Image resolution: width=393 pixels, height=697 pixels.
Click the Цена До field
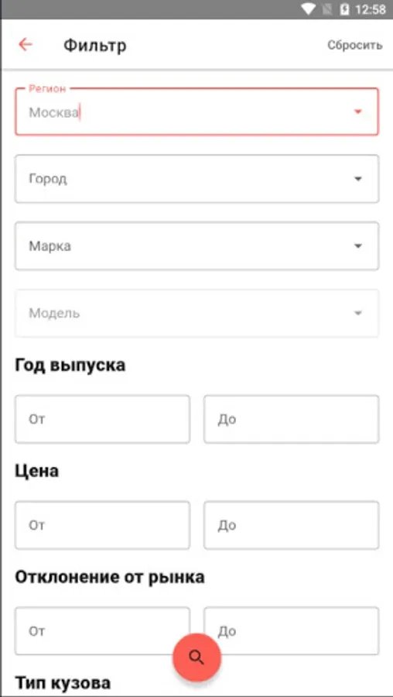pyautogui.click(x=292, y=525)
